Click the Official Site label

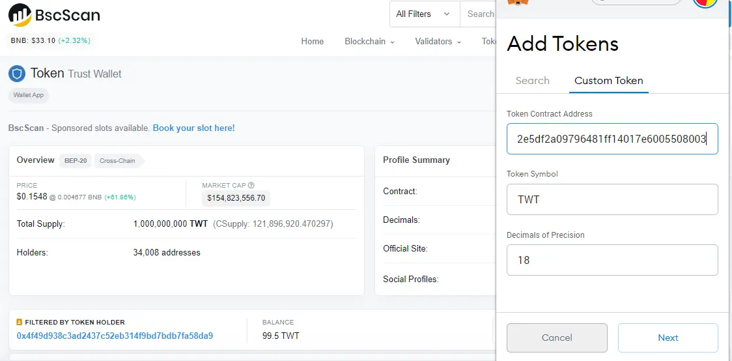click(x=405, y=248)
